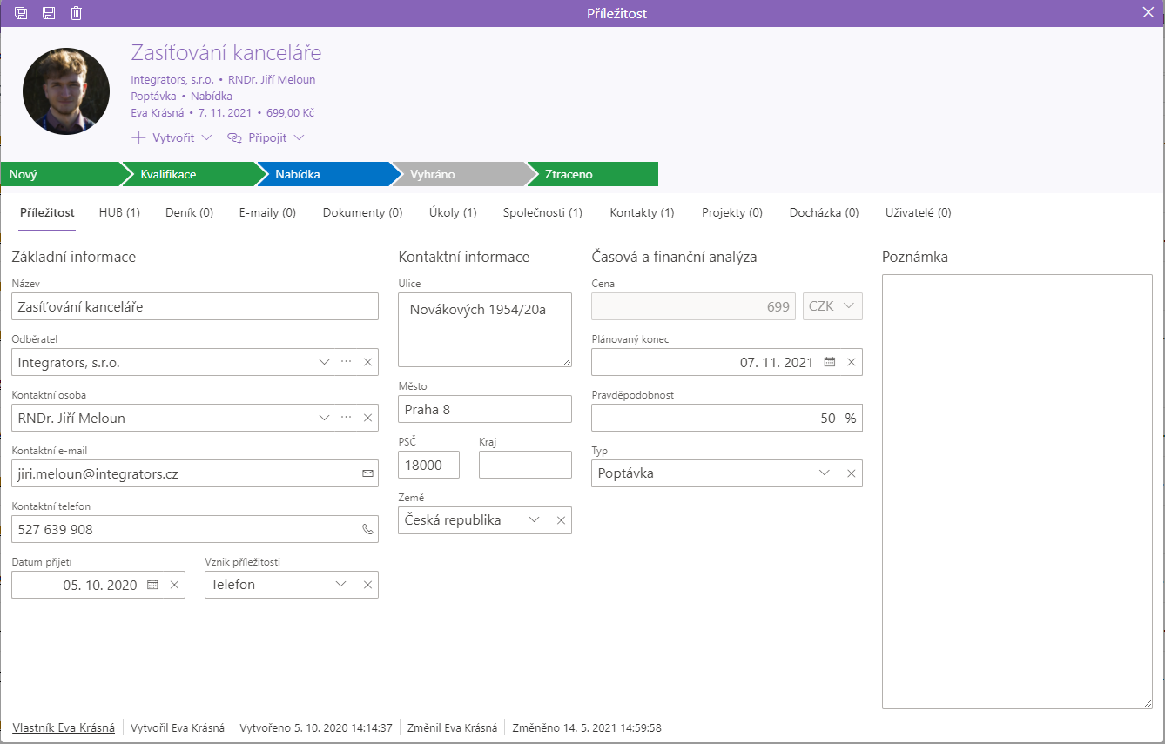
Task: Open the Docházka (0) tab
Action: [x=824, y=212]
